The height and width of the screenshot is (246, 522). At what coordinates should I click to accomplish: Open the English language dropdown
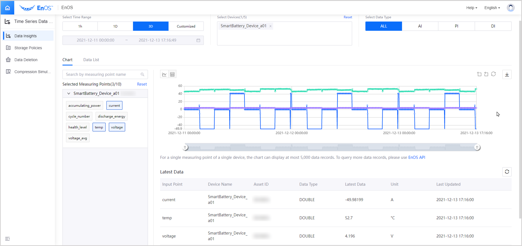coord(492,8)
